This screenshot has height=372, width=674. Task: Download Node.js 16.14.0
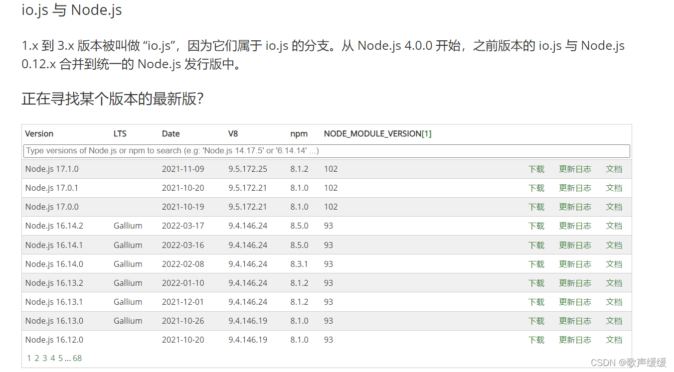click(x=536, y=264)
